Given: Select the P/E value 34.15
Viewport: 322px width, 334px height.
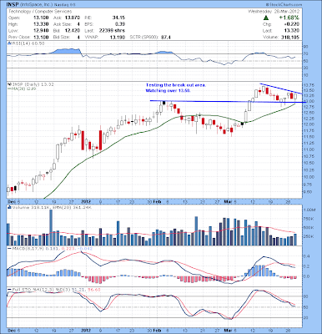Looking at the screenshot, I should pos(118,18).
